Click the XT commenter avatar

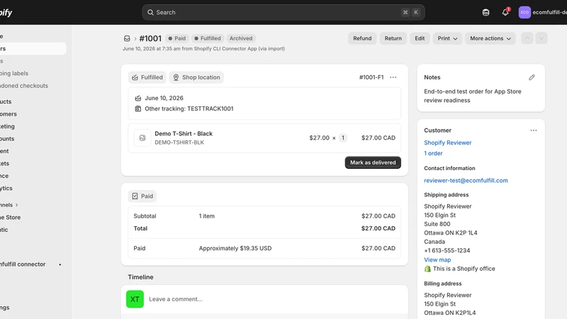click(x=135, y=299)
